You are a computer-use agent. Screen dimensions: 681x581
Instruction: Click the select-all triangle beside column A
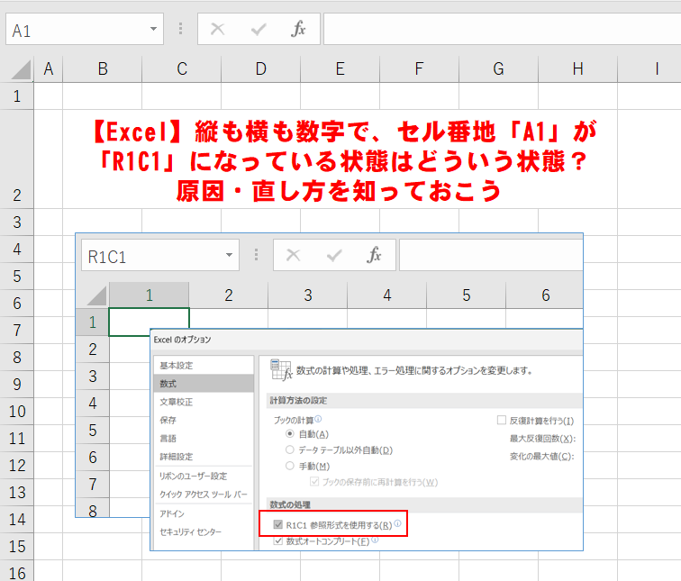(x=21, y=69)
